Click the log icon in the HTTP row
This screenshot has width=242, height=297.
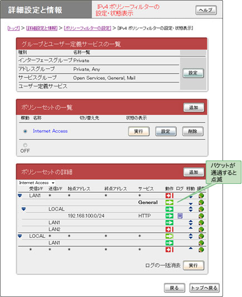tap(180, 216)
